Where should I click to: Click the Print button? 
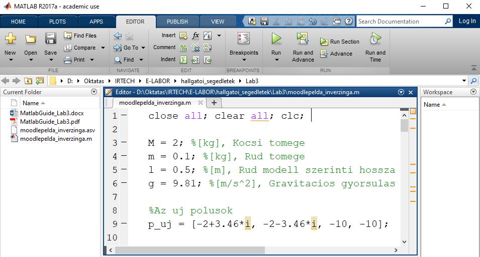(x=75, y=60)
